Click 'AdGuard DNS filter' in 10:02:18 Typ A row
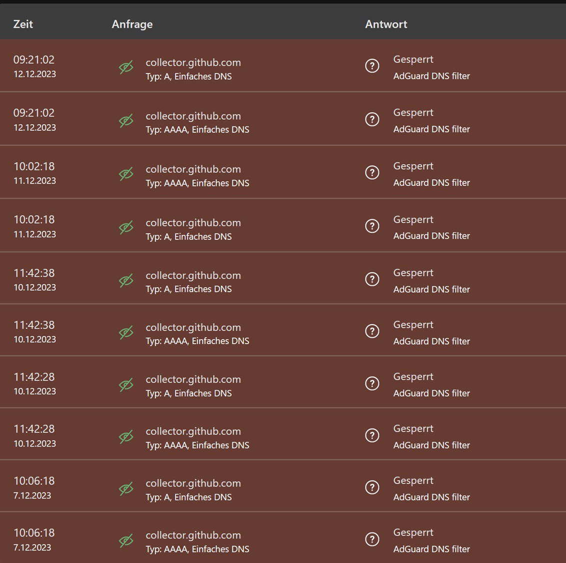The width and height of the screenshot is (566, 563). [x=431, y=236]
